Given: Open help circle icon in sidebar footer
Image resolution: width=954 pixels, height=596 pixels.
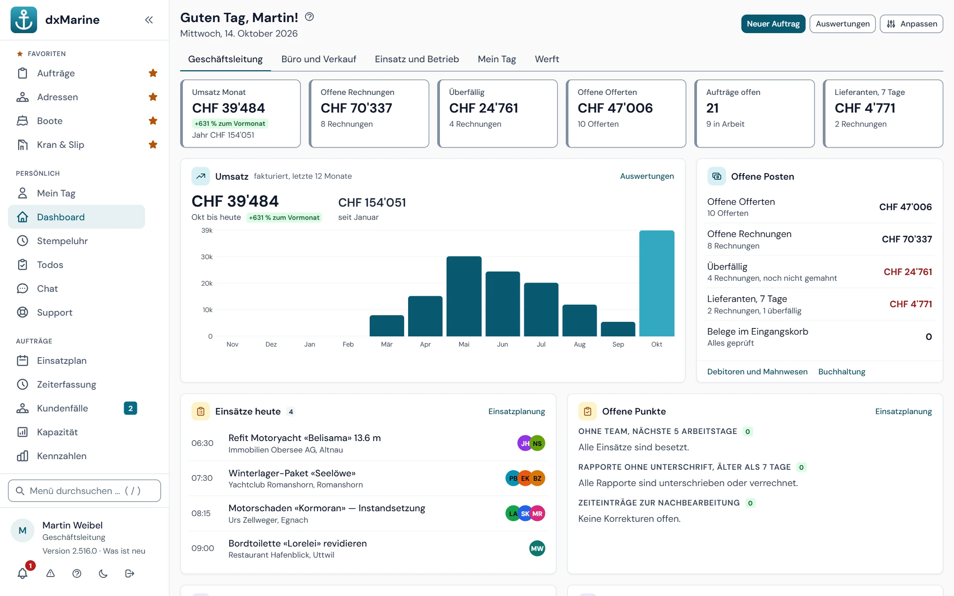Looking at the screenshot, I should pos(77,573).
